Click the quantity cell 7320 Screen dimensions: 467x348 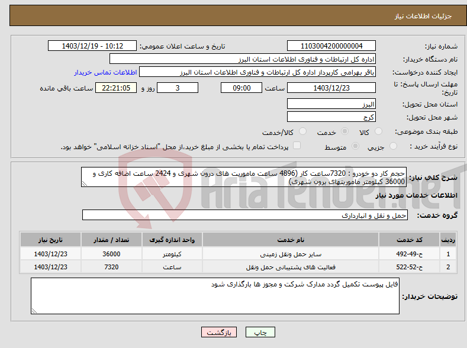click(x=111, y=267)
